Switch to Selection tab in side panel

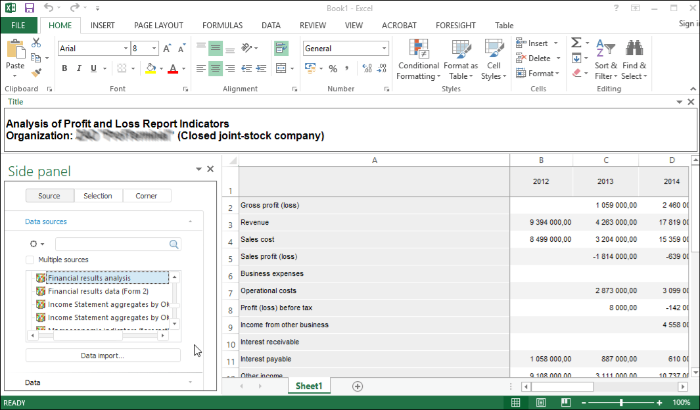[98, 196]
